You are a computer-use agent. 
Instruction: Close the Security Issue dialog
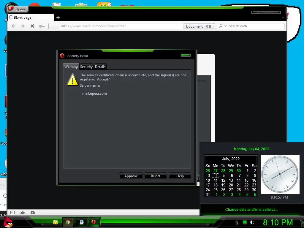(x=186, y=55)
